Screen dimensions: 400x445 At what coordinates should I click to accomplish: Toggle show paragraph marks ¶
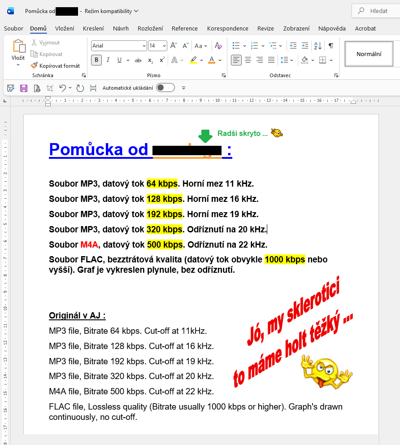[x=331, y=45]
